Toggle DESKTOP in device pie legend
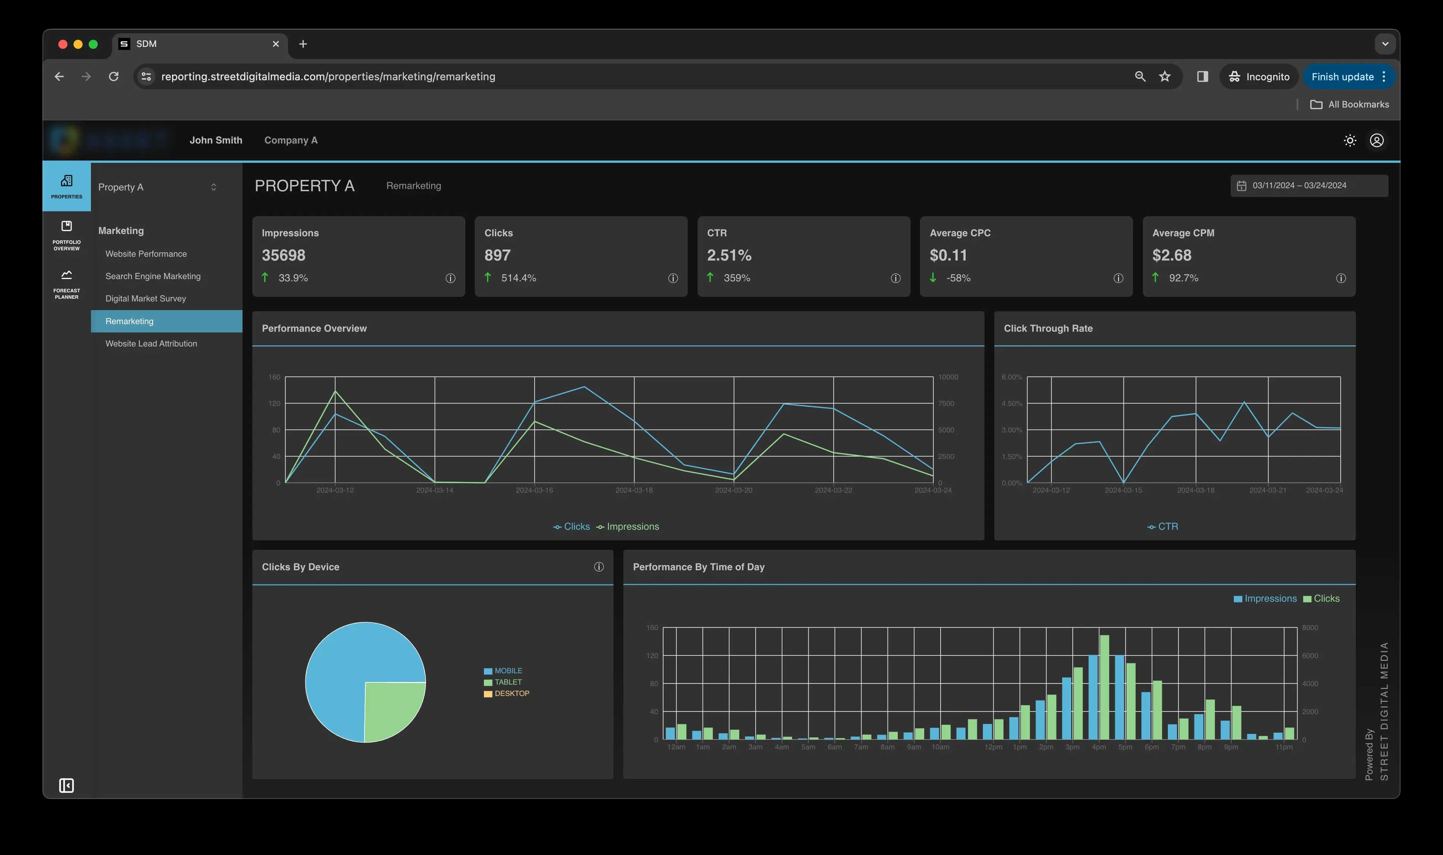1443x855 pixels. 506,694
